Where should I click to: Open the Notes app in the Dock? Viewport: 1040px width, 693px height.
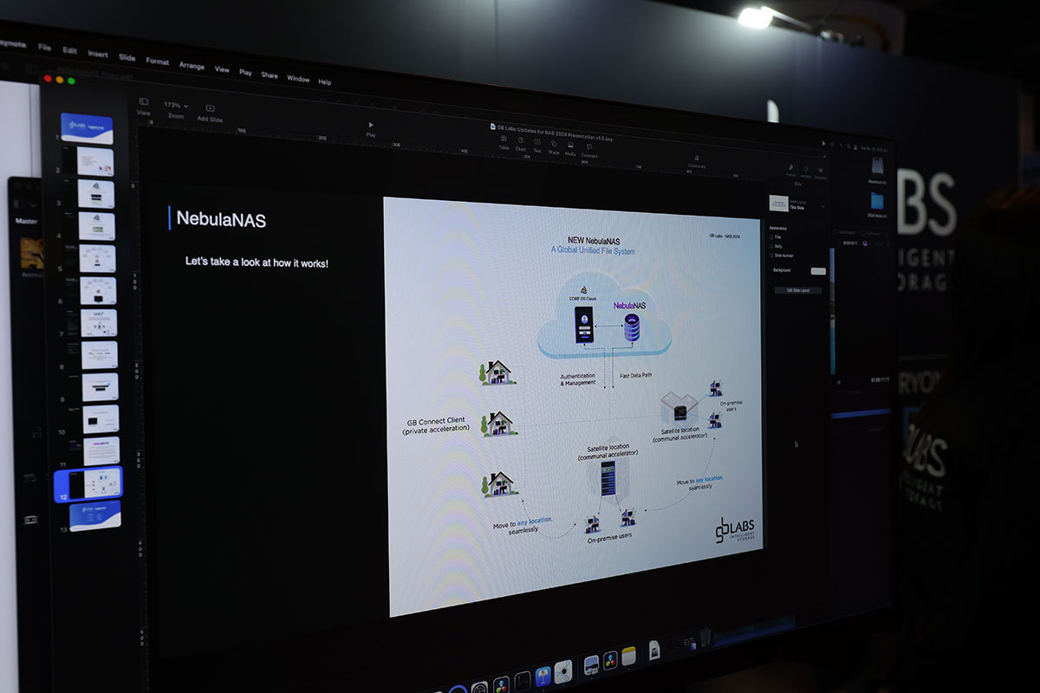(x=628, y=656)
